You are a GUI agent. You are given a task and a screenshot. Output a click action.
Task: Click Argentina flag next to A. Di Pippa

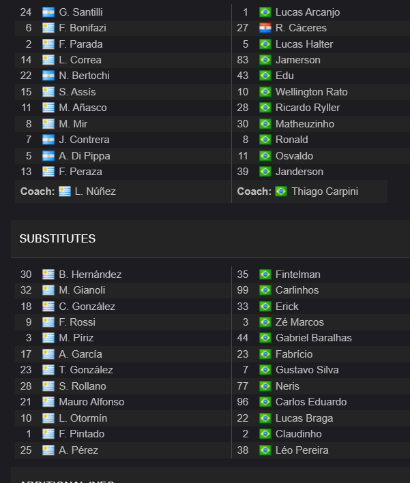click(x=48, y=156)
